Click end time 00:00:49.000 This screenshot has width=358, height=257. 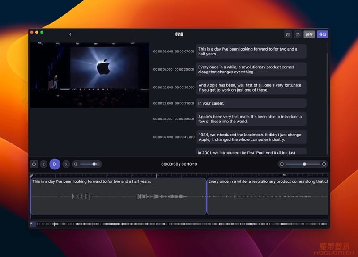185,137
